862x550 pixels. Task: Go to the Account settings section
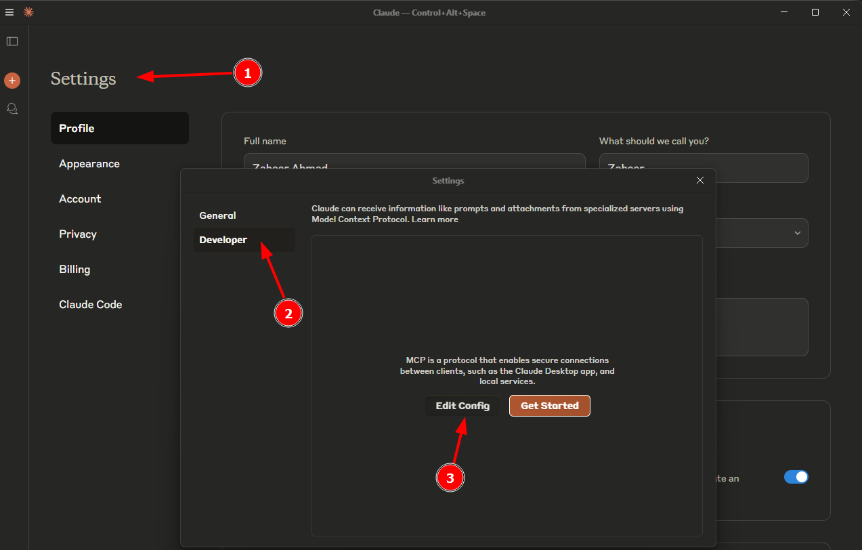point(80,199)
